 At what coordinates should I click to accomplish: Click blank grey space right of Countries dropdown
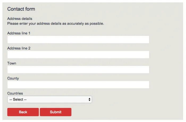[133, 99]
